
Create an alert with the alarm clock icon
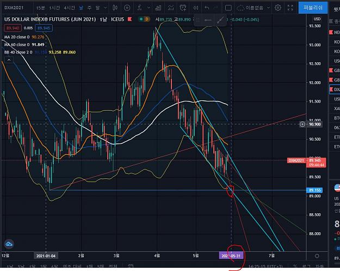pyautogui.click(x=183, y=8)
